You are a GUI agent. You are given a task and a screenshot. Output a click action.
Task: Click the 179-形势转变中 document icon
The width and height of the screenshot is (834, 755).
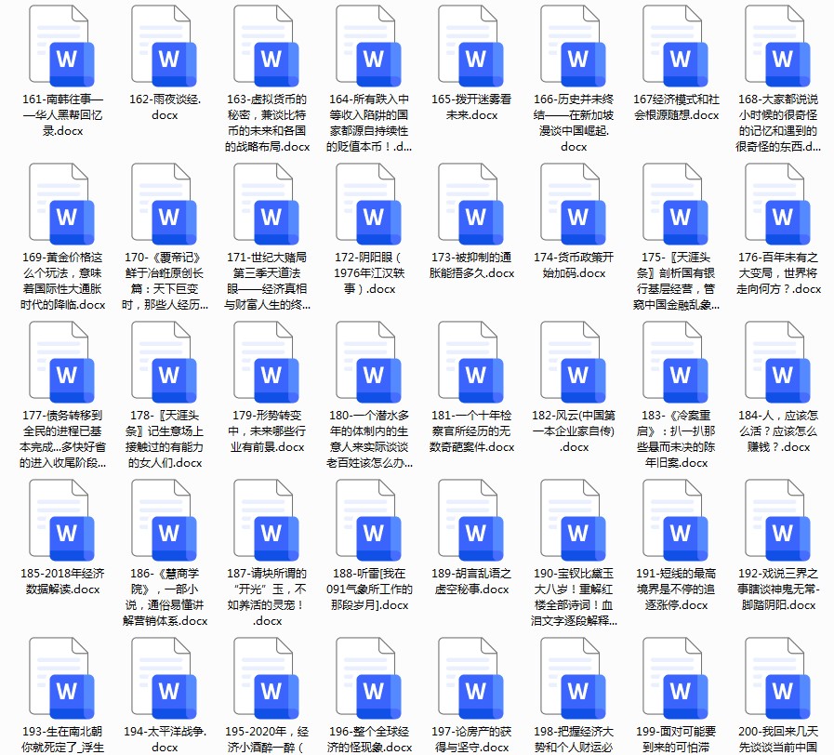[x=267, y=362]
